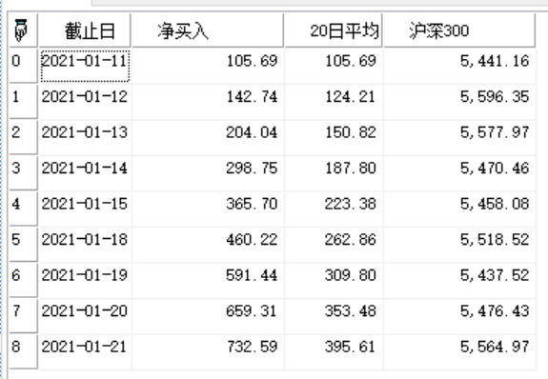Select row header 5
This screenshot has height=379, width=548.
point(23,244)
